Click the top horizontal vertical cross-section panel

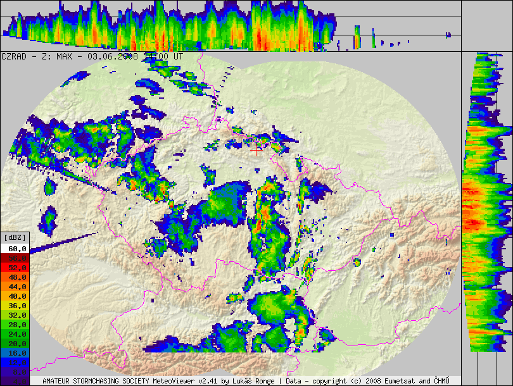[231, 25]
